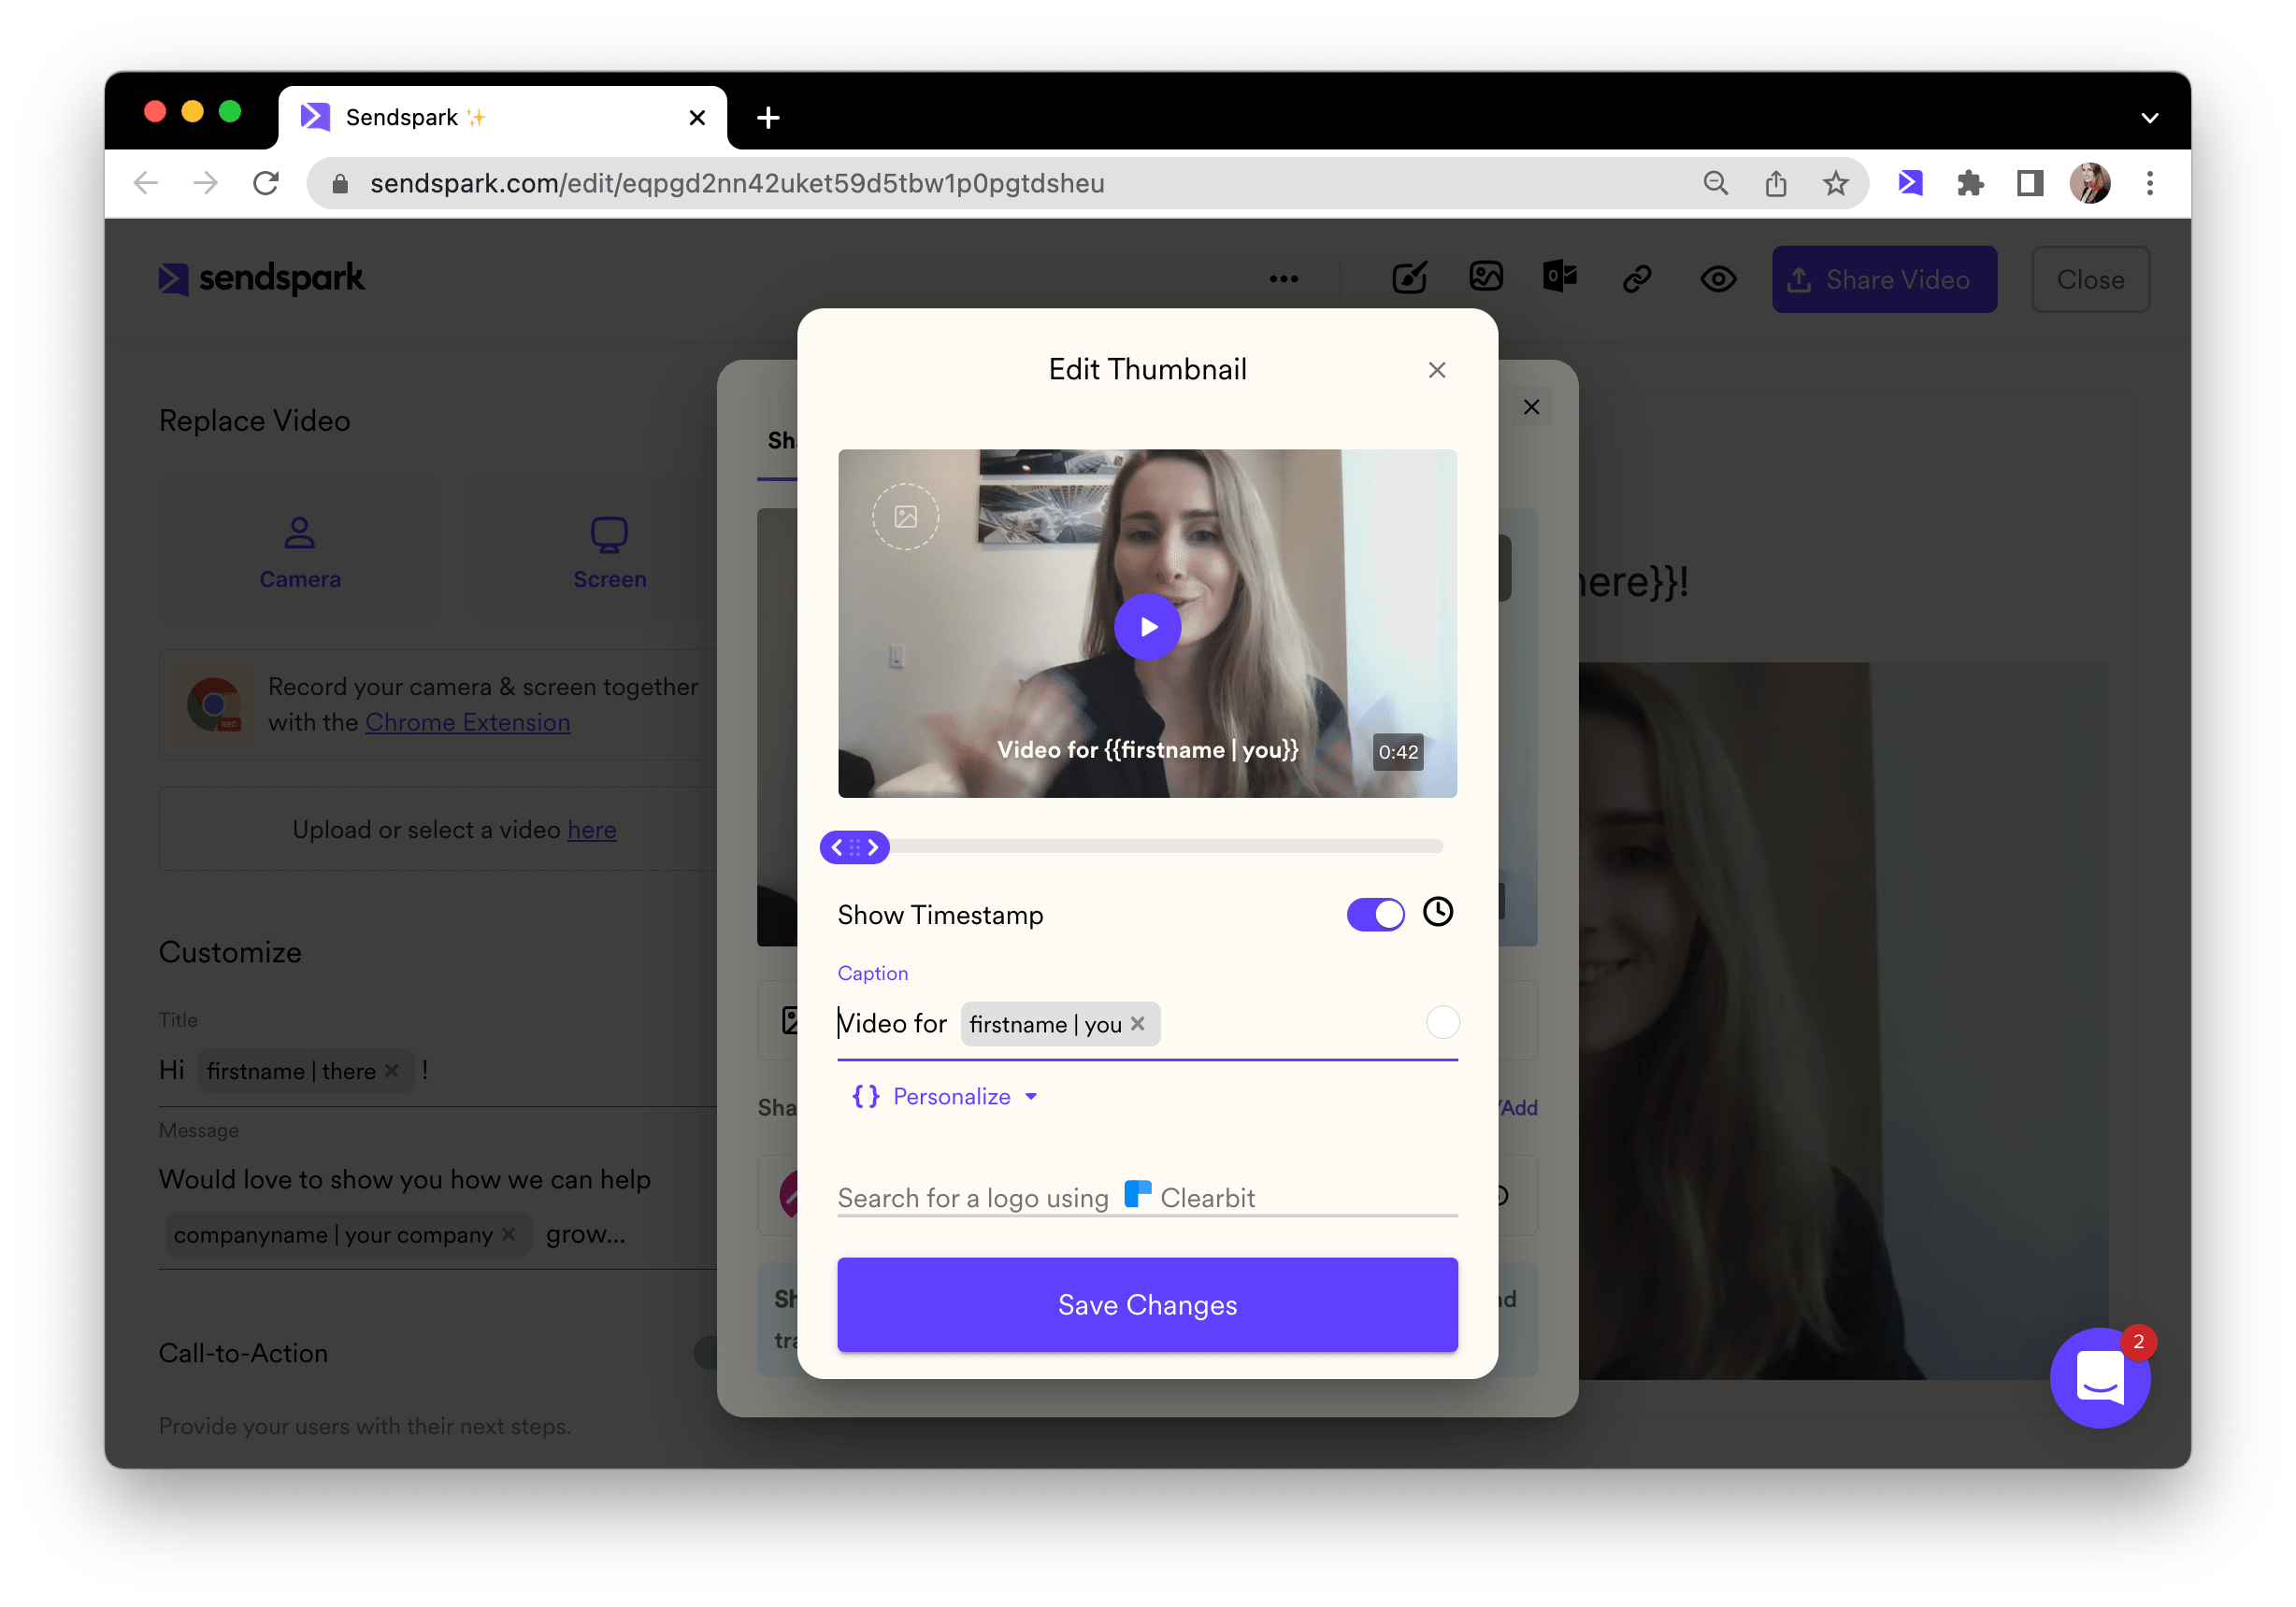Close the Sendspark browser tab
Viewport: 2296px width, 1607px height.
[697, 118]
